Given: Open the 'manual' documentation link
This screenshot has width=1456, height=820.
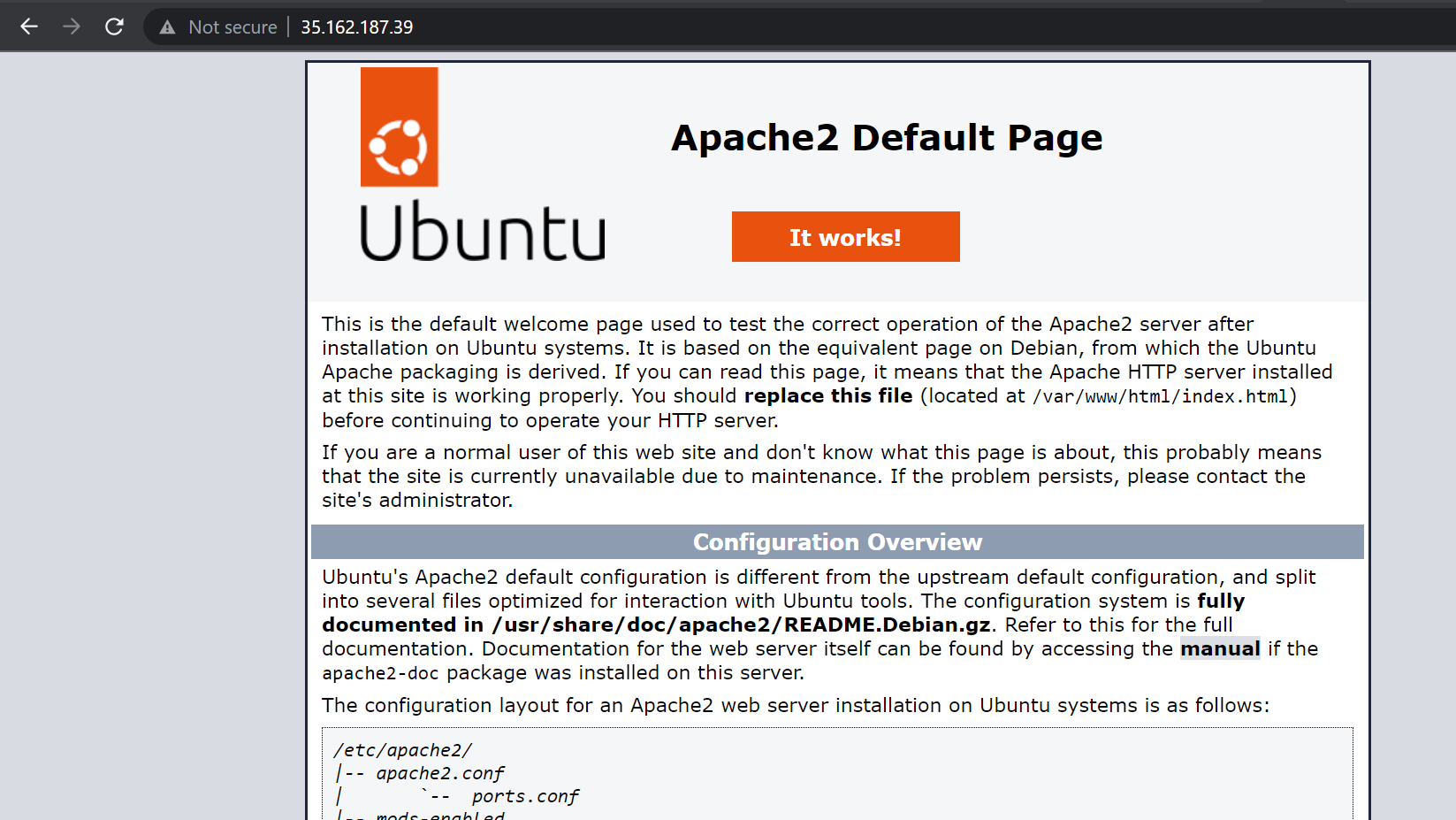Looking at the screenshot, I should (1219, 649).
